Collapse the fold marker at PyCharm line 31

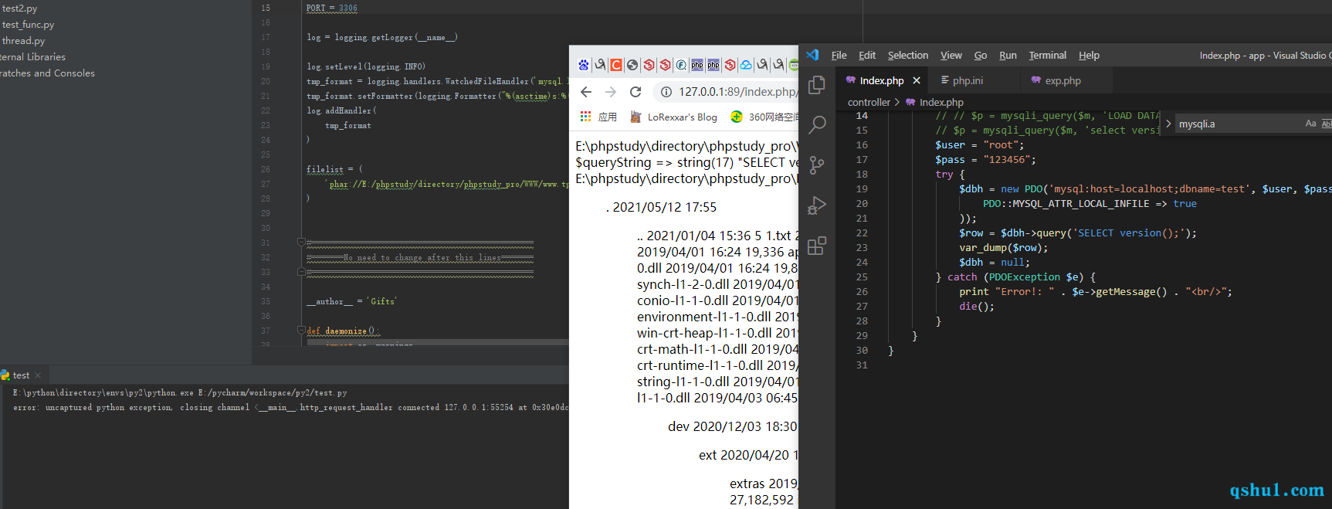[301, 243]
